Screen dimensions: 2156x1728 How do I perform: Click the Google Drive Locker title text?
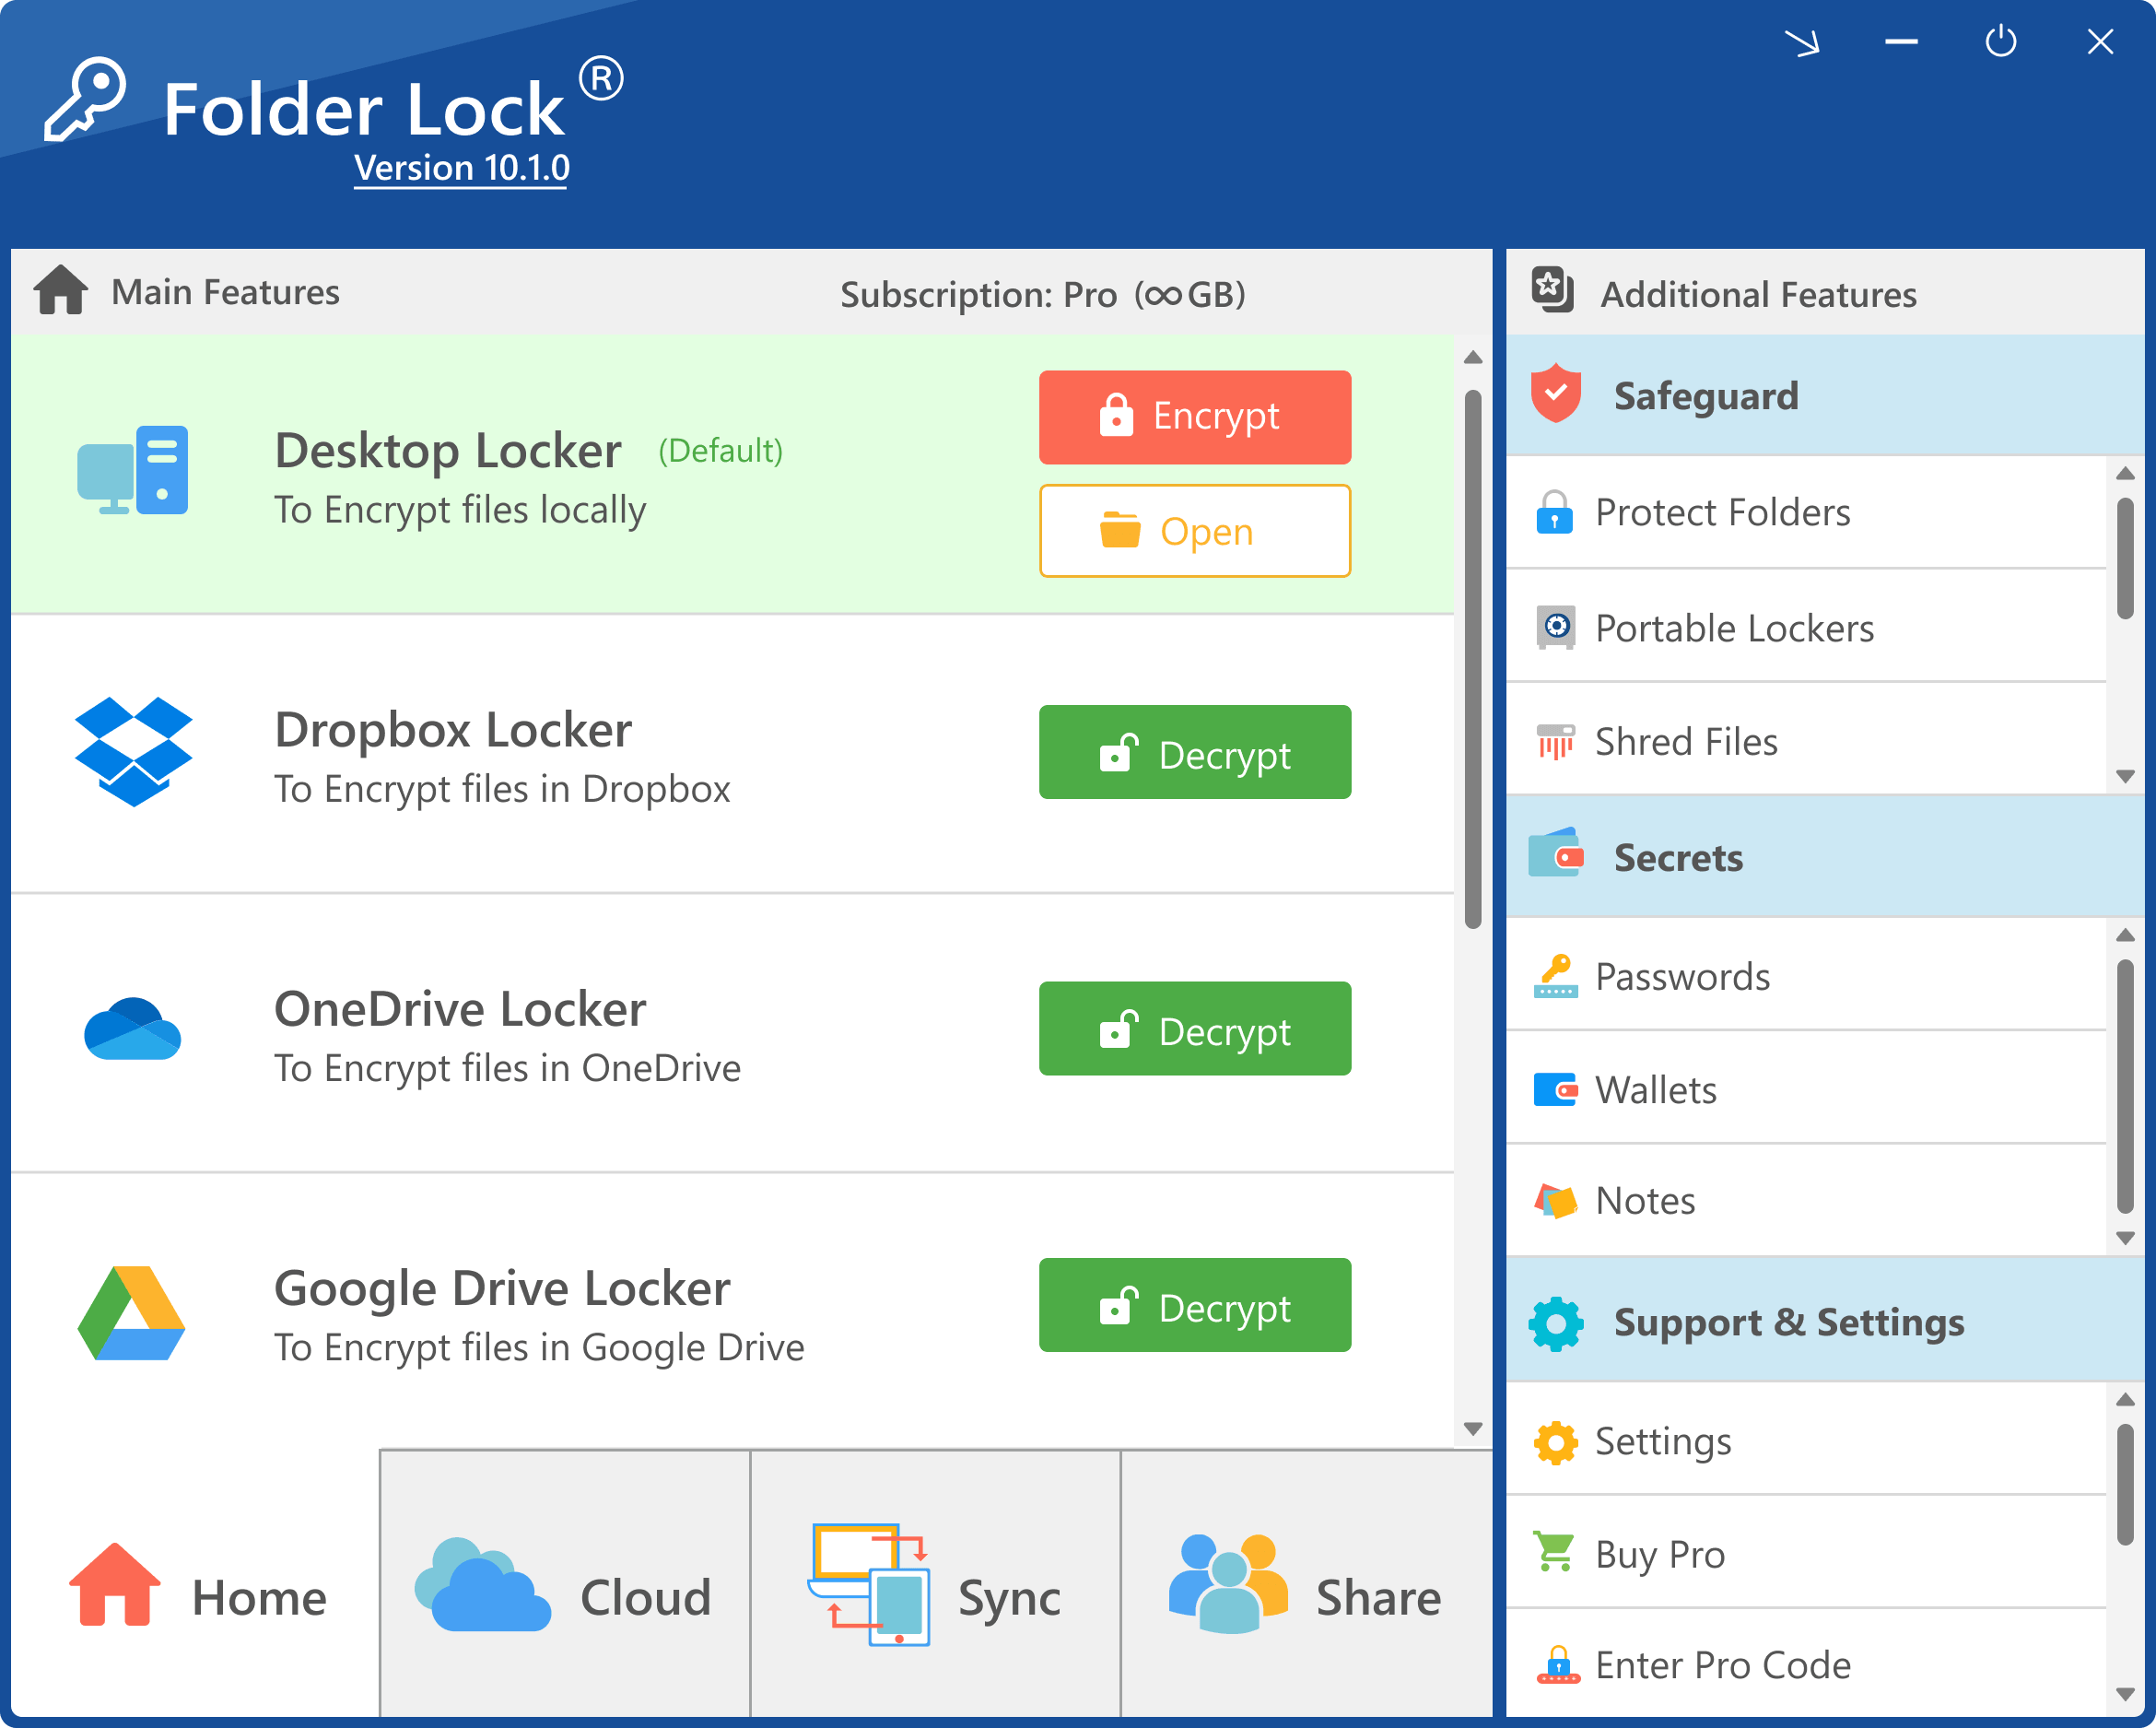click(x=502, y=1289)
